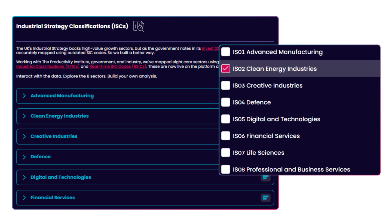Open the Real-Time Industrial Classifications (RTICs) link
The width and height of the screenshot is (392, 220).
click(48, 66)
